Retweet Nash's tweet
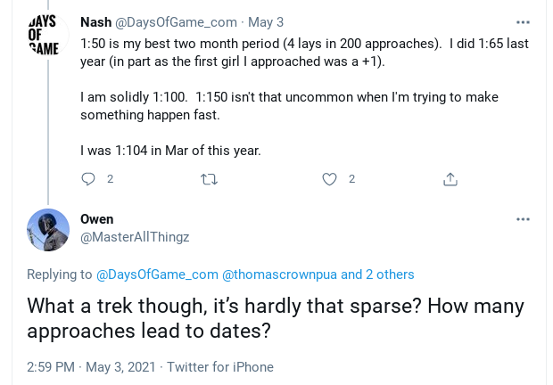This screenshot has width=553, height=385. click(210, 179)
